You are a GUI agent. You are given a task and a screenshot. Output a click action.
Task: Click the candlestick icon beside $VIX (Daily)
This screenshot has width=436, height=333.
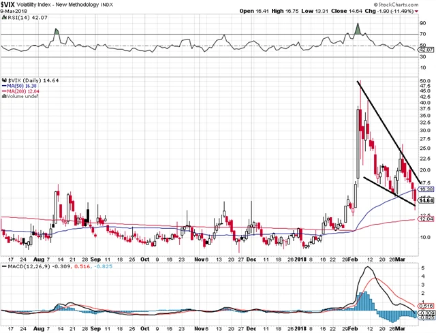point(4,80)
